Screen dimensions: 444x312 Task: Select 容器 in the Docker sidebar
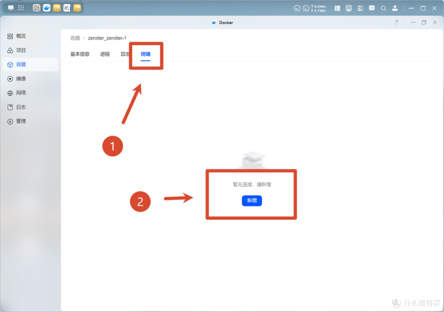point(30,64)
